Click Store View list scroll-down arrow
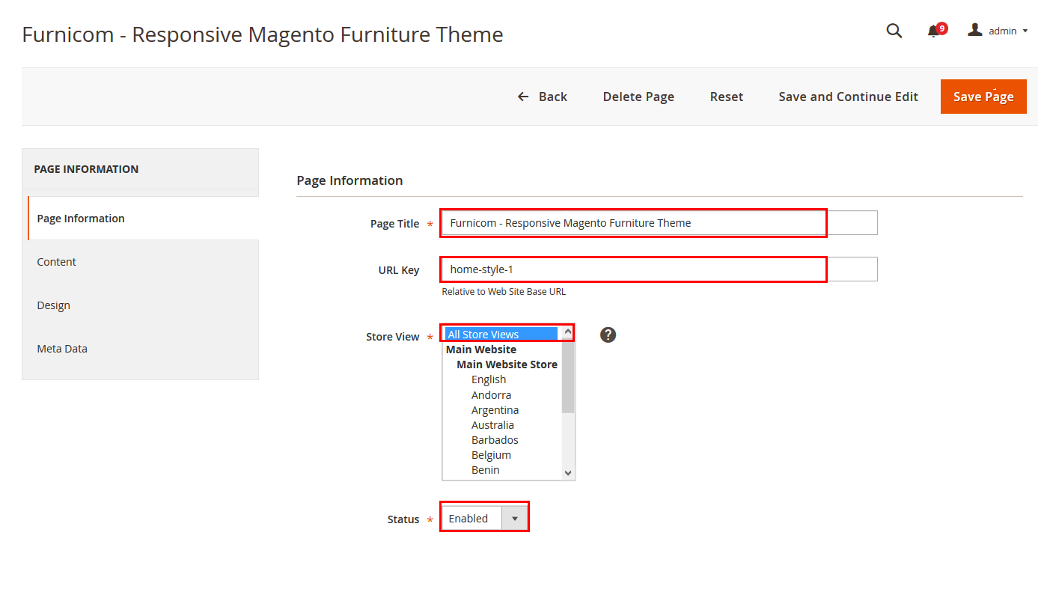Screen dimensions: 1053x595 pos(568,473)
